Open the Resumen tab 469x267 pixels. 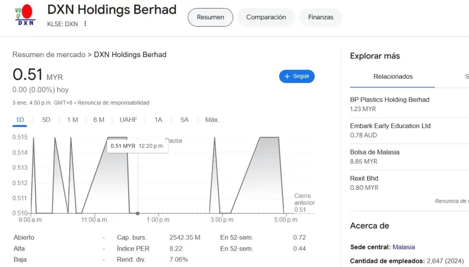pos(210,17)
